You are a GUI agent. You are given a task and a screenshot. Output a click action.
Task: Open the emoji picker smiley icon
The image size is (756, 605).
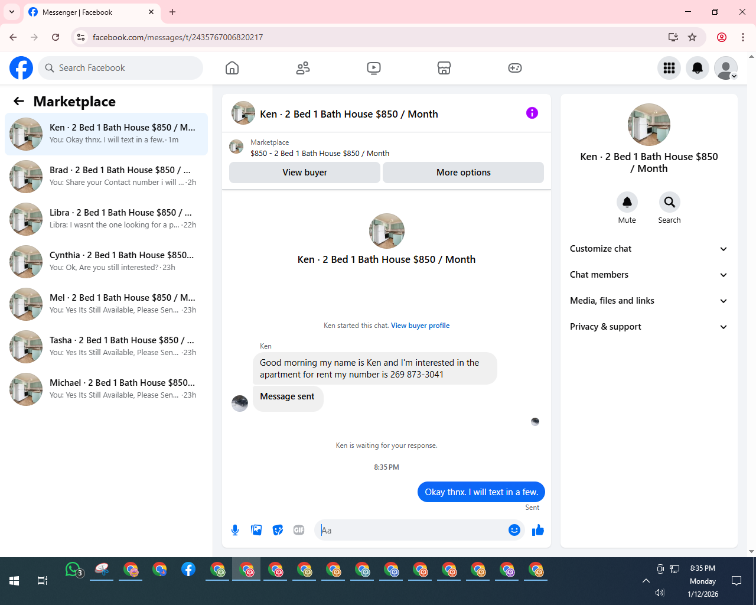click(x=514, y=530)
